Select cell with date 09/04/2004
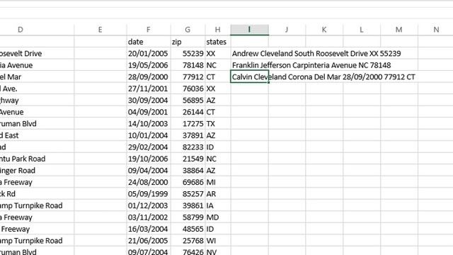The width and height of the screenshot is (453, 255). tap(149, 170)
